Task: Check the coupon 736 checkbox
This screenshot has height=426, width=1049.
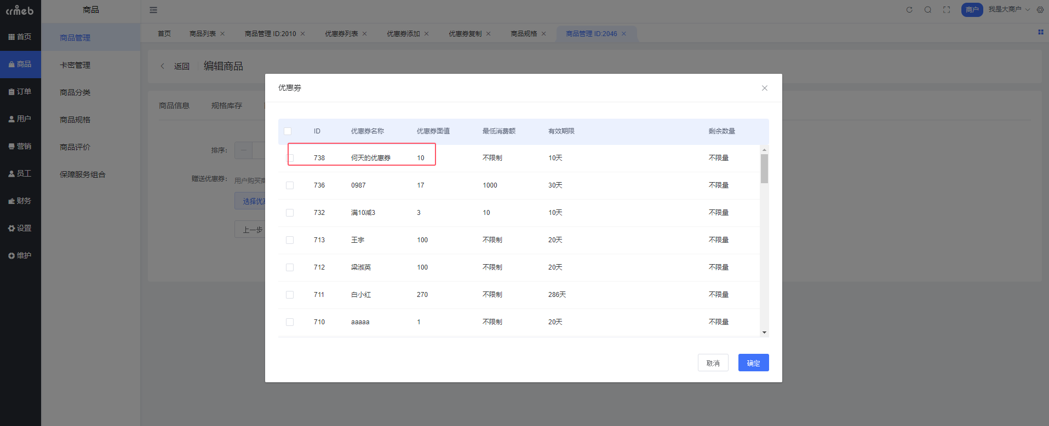Action: [290, 185]
